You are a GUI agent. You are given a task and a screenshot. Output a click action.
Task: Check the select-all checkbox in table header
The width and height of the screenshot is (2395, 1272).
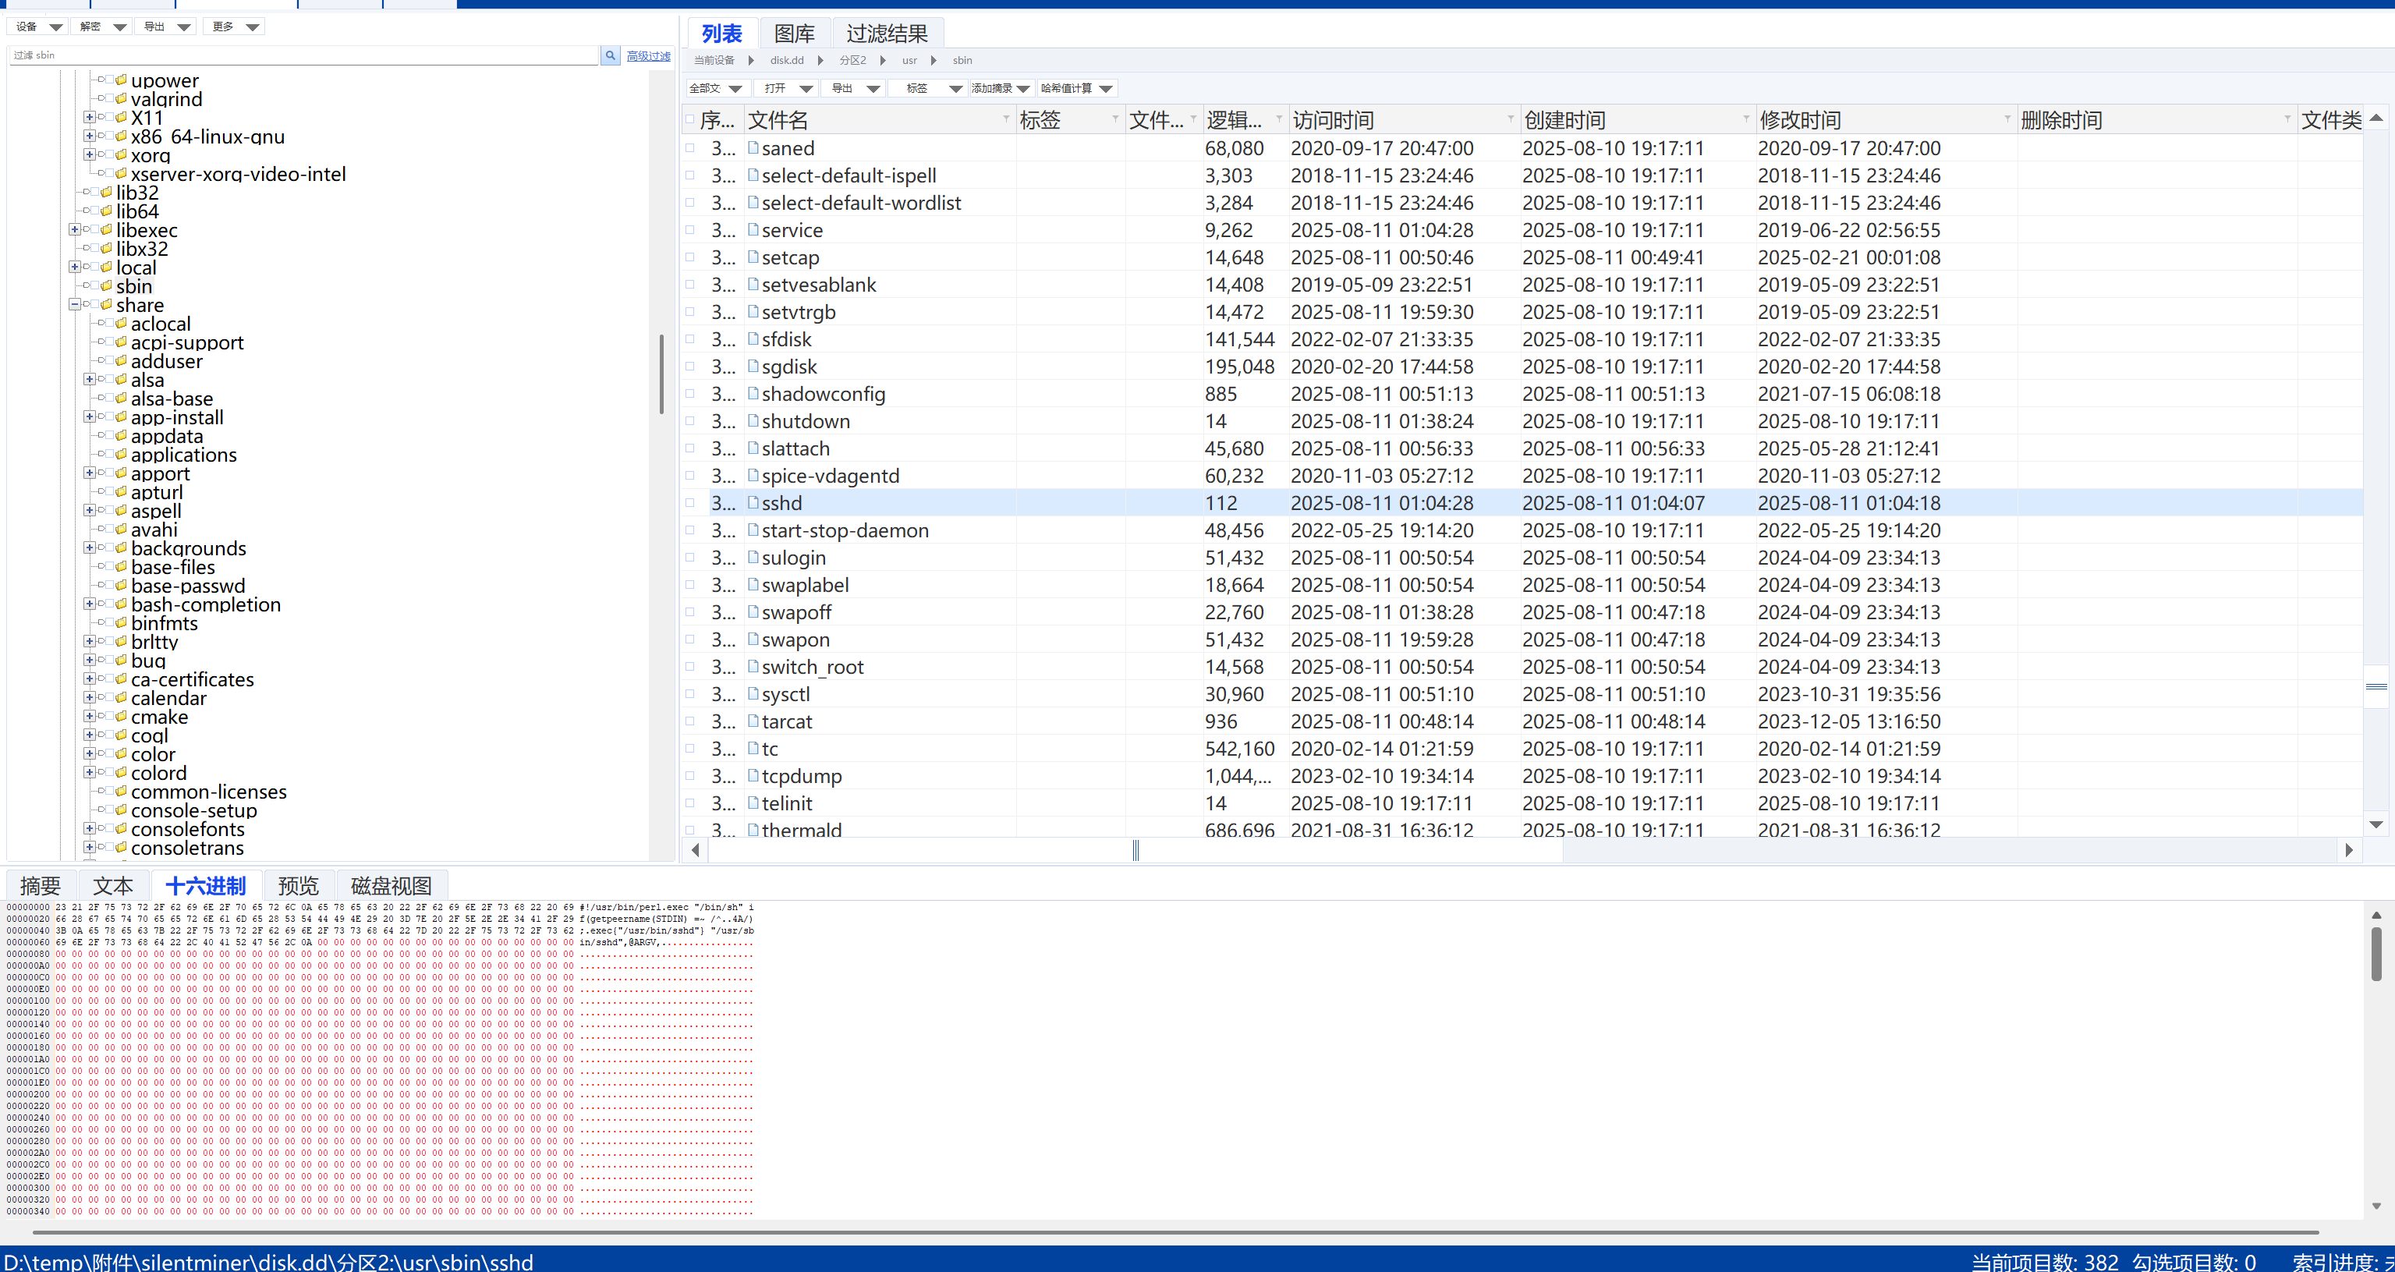point(690,120)
